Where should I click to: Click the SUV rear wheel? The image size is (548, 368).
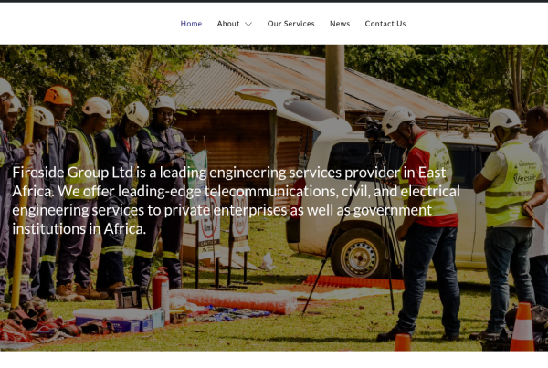(x=360, y=255)
